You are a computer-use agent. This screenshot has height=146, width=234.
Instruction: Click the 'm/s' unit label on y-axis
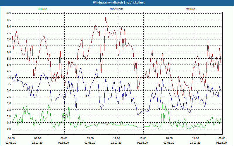(8, 13)
